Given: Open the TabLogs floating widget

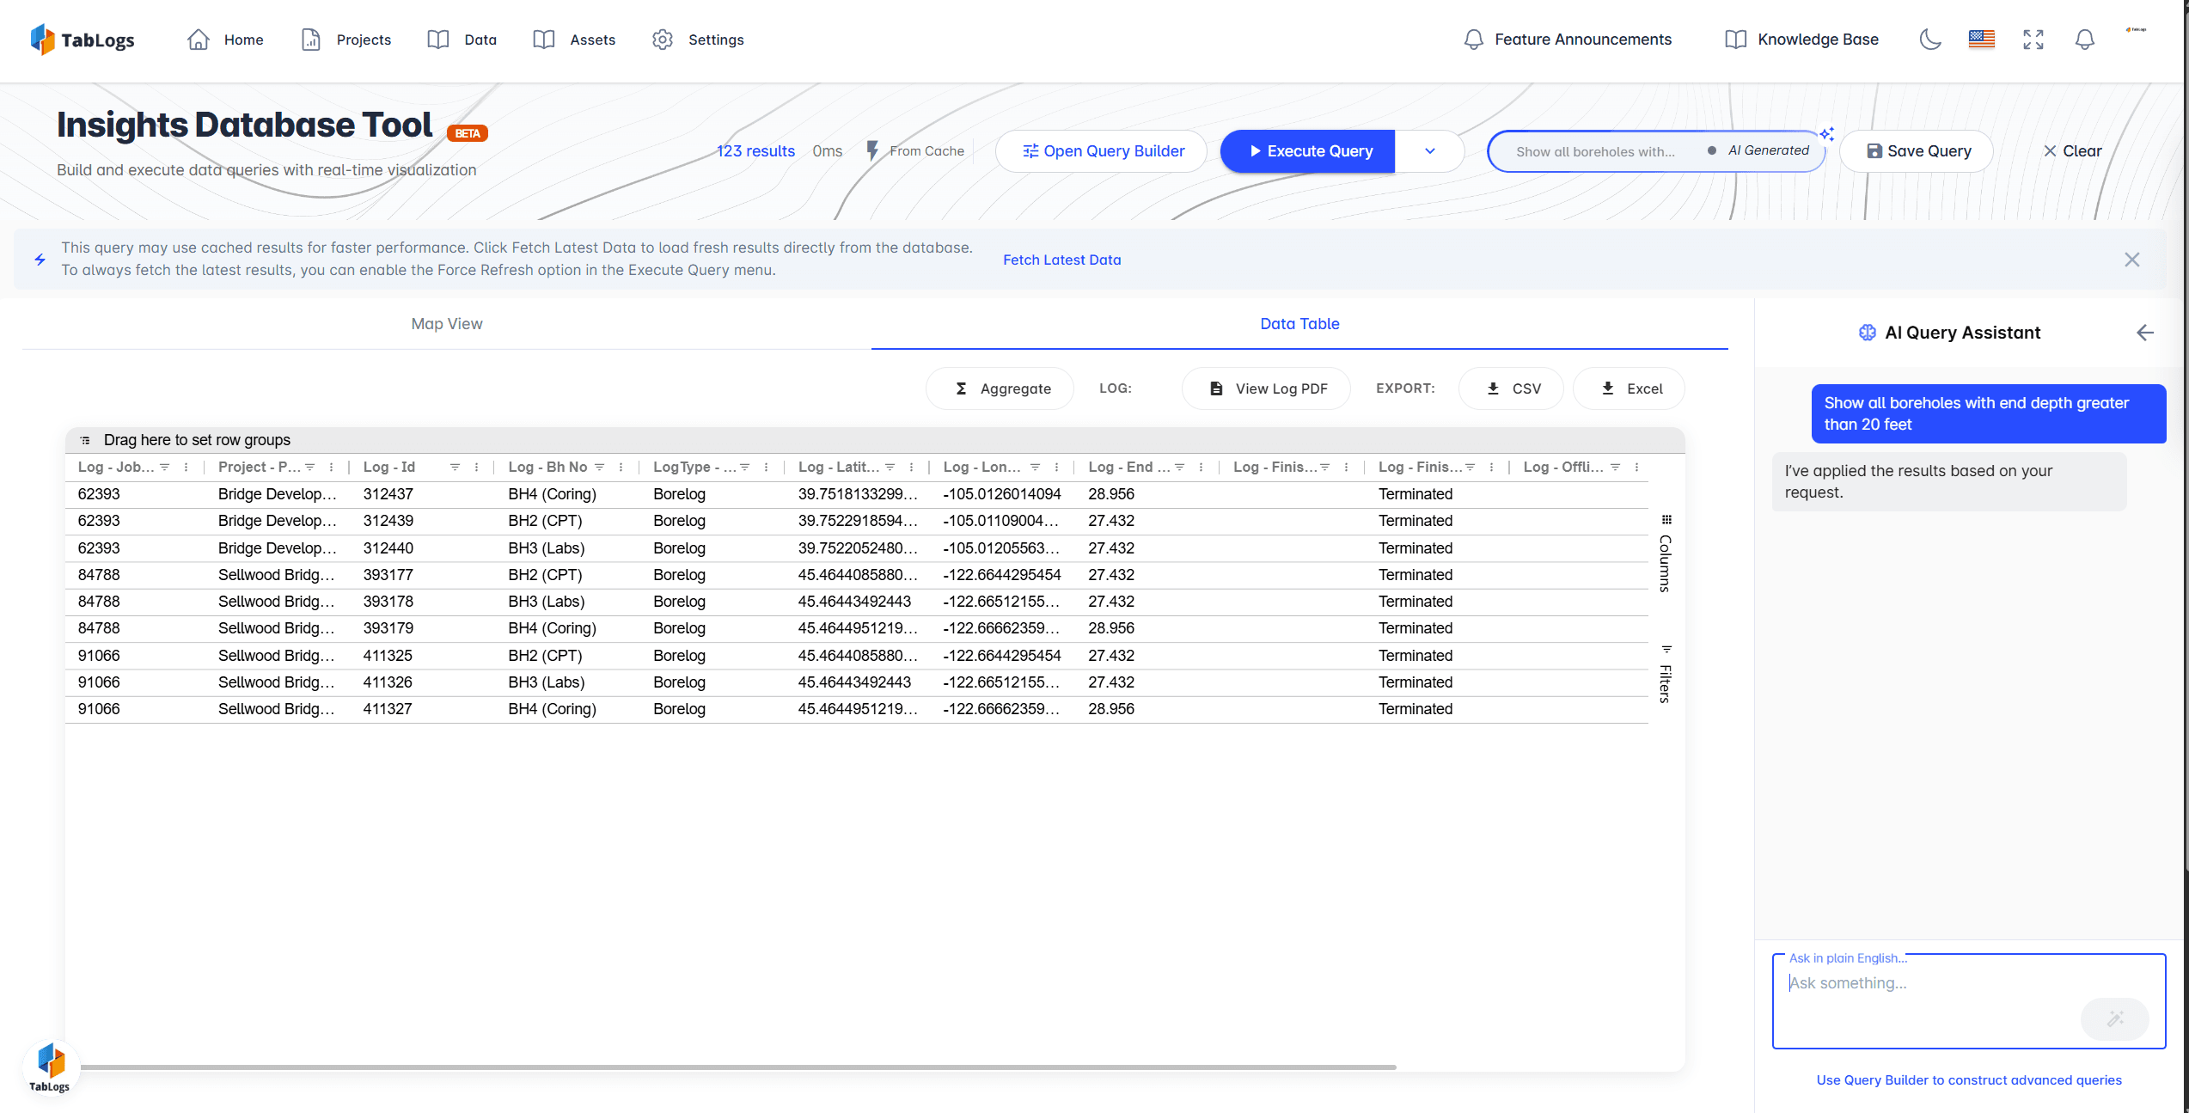Looking at the screenshot, I should 51,1067.
